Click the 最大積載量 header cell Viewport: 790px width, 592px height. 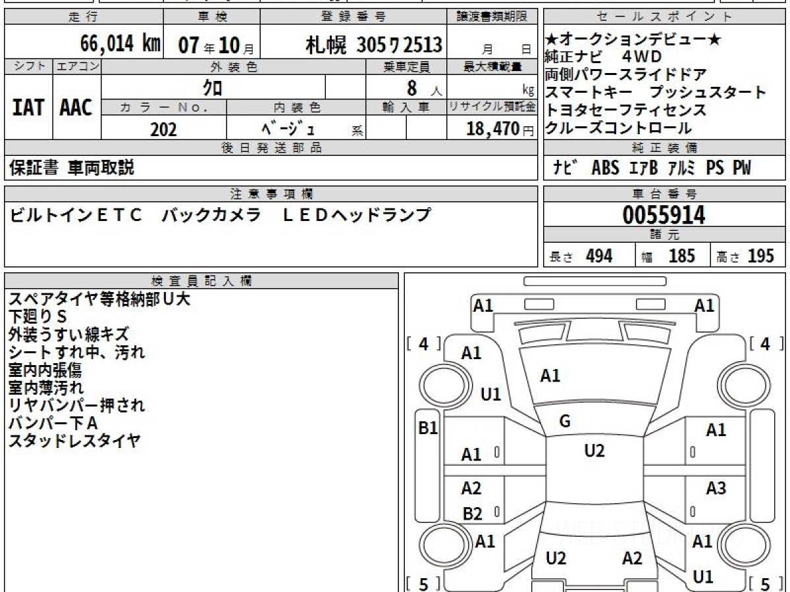point(492,66)
